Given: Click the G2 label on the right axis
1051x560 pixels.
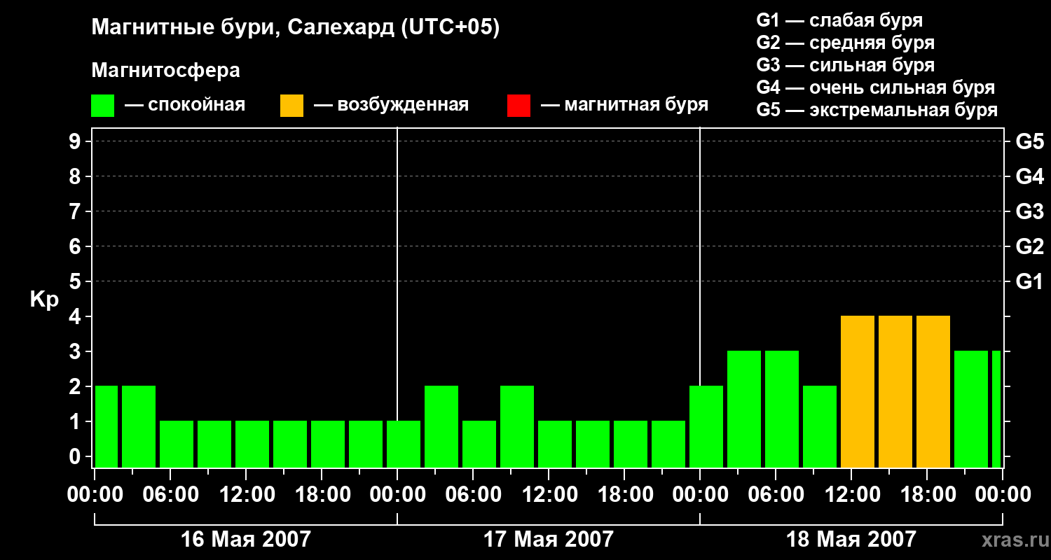Looking at the screenshot, I should tap(1029, 247).
